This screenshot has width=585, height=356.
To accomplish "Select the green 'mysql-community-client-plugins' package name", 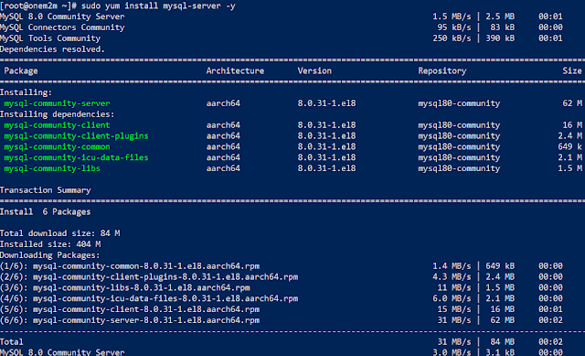I will (76, 136).
